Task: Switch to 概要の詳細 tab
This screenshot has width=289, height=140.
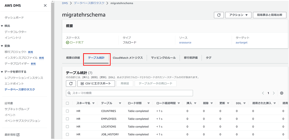Action: pos(73,58)
